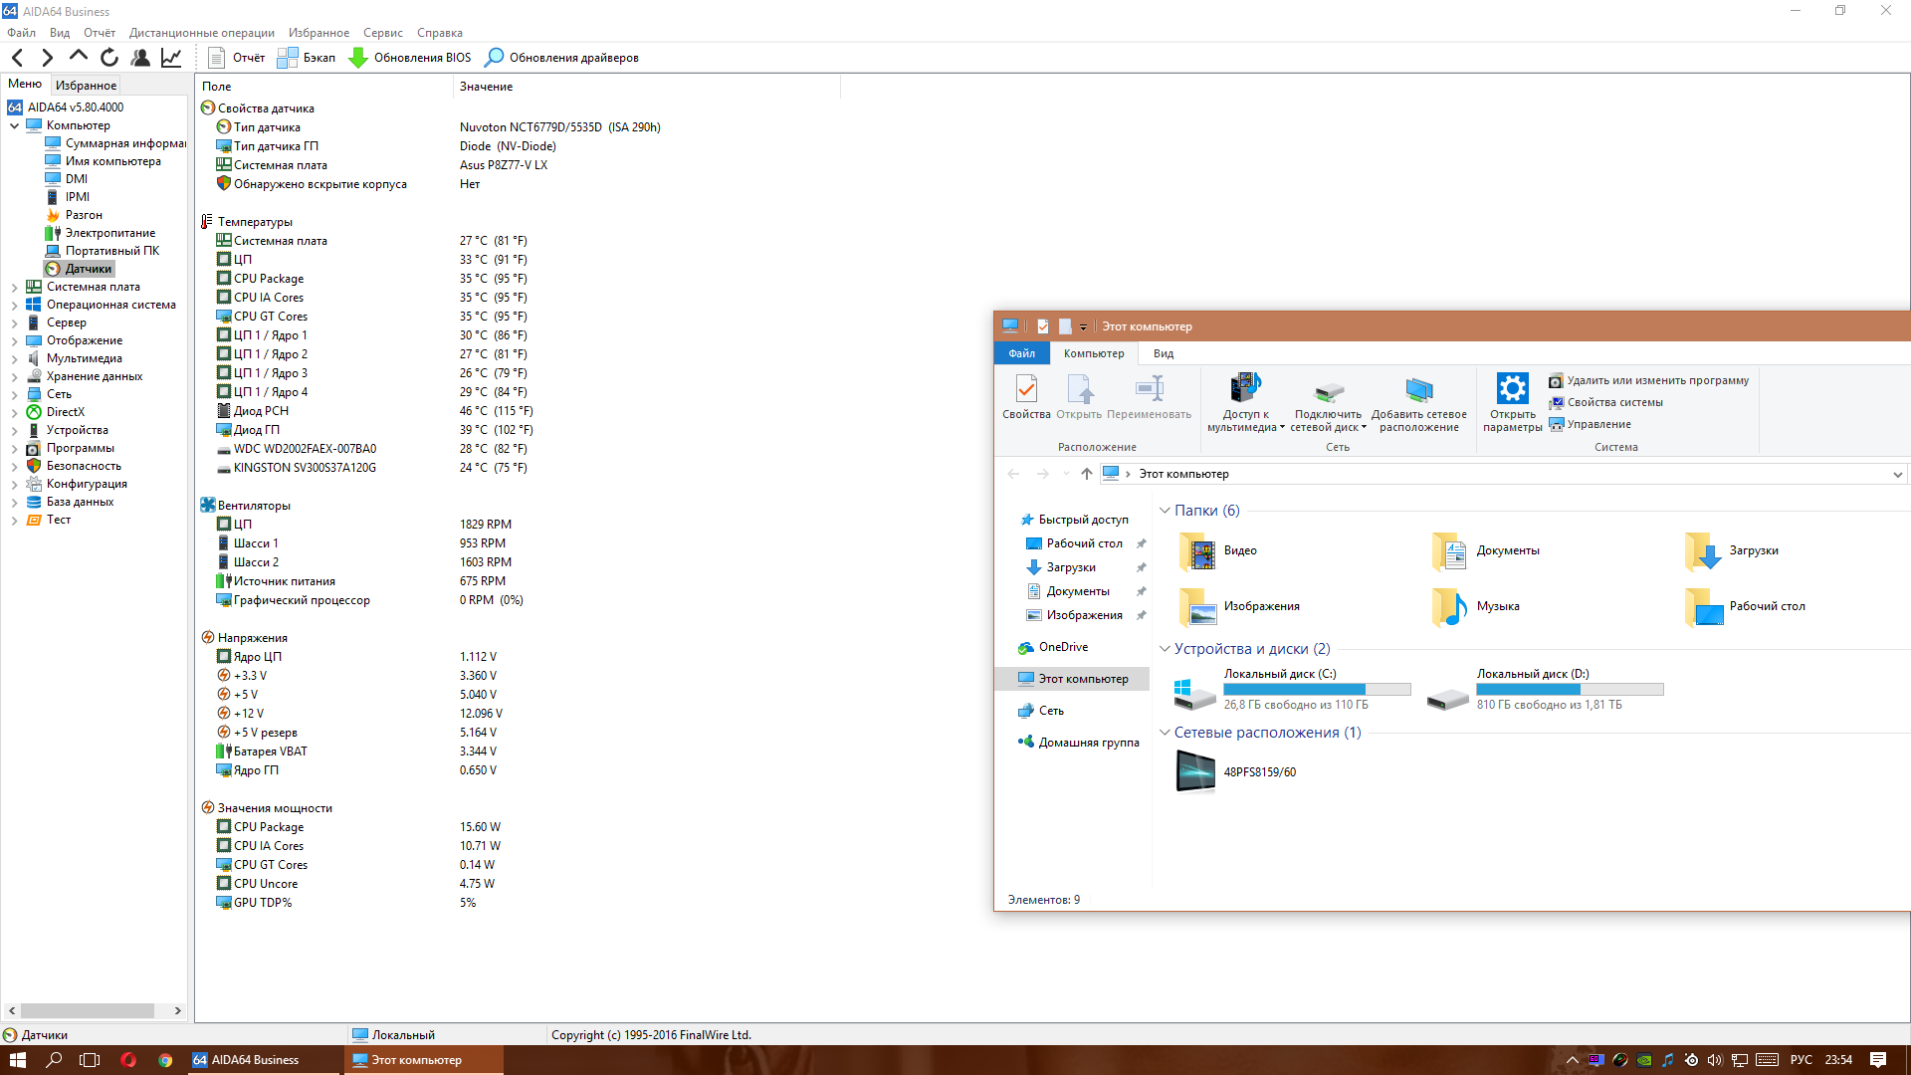Expand the Сервер tree node

pyautogui.click(x=15, y=322)
